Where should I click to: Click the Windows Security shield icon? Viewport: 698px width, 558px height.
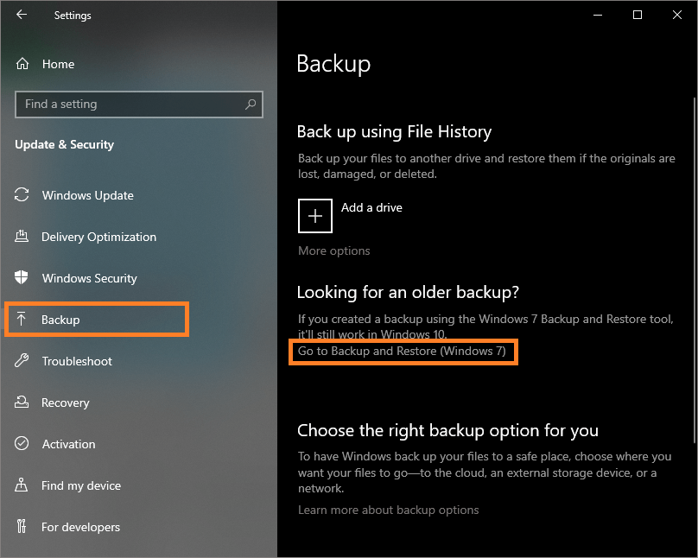pos(22,277)
